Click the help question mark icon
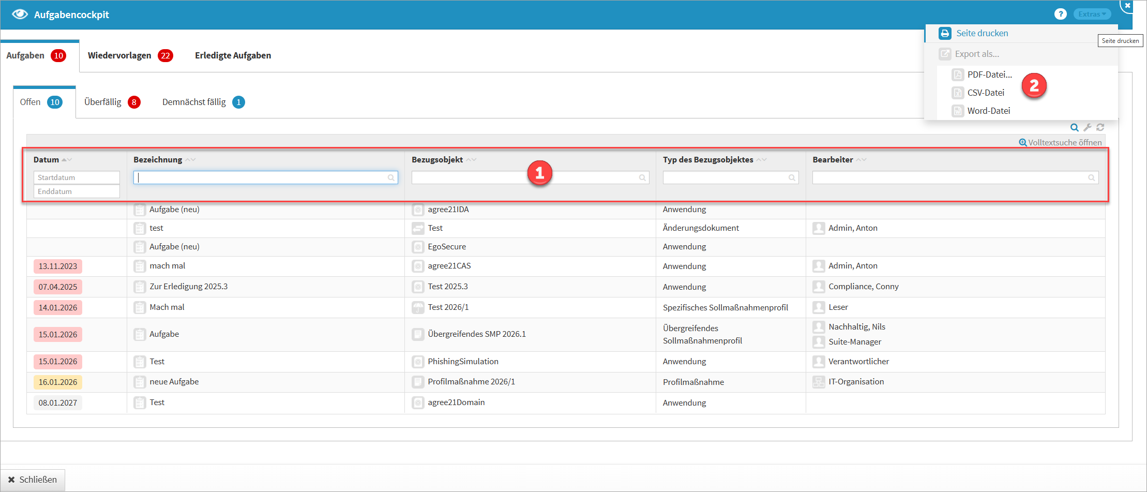 point(1060,14)
